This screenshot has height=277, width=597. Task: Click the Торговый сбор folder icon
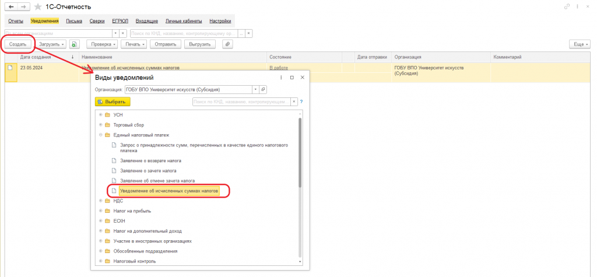point(107,125)
